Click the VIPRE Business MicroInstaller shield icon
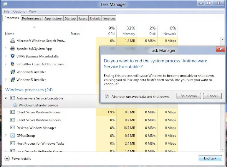 click(x=13, y=56)
